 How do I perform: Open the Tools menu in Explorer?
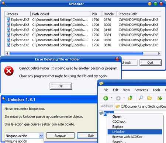click(x=156, y=90)
